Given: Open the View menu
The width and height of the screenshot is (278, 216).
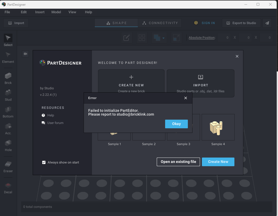Looking at the screenshot, I should tap(72, 12).
